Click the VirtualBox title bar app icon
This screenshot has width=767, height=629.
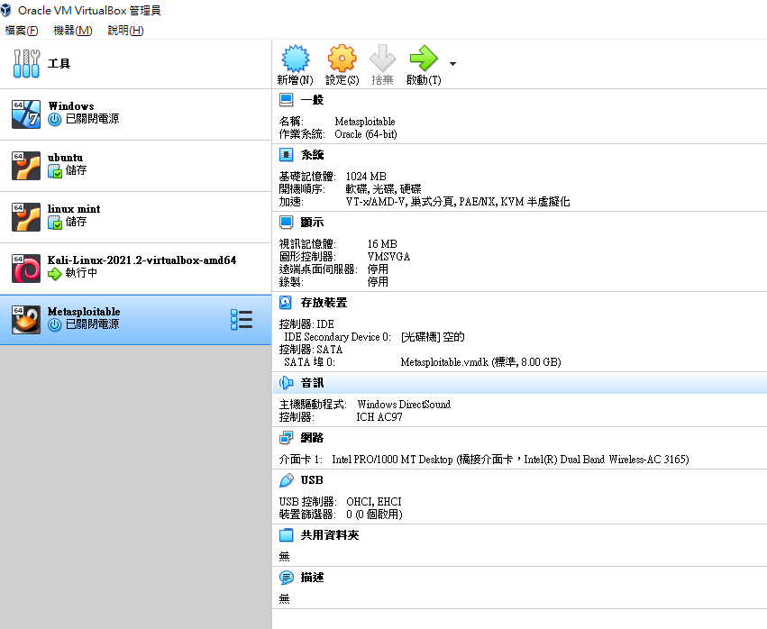pyautogui.click(x=6, y=10)
